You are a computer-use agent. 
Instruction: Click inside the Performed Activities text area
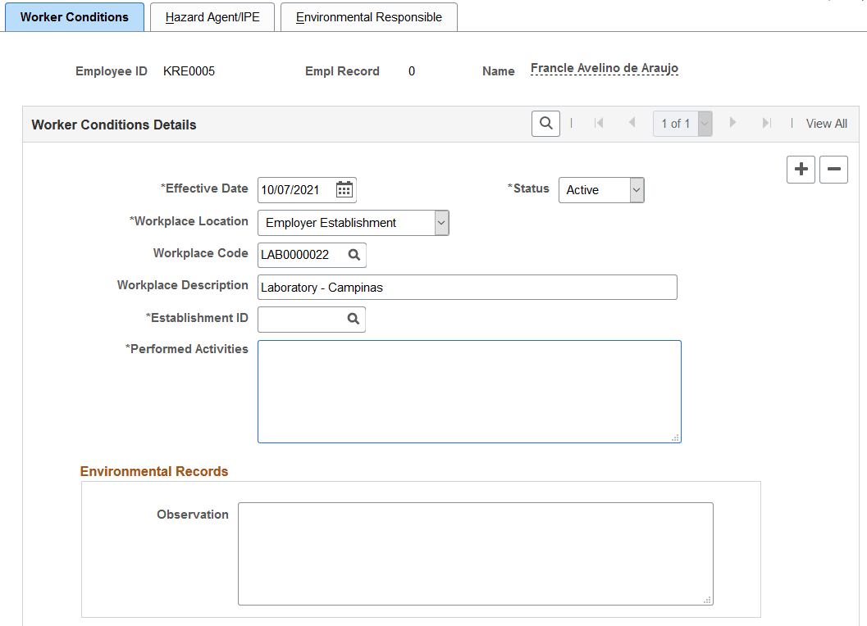pyautogui.click(x=468, y=391)
